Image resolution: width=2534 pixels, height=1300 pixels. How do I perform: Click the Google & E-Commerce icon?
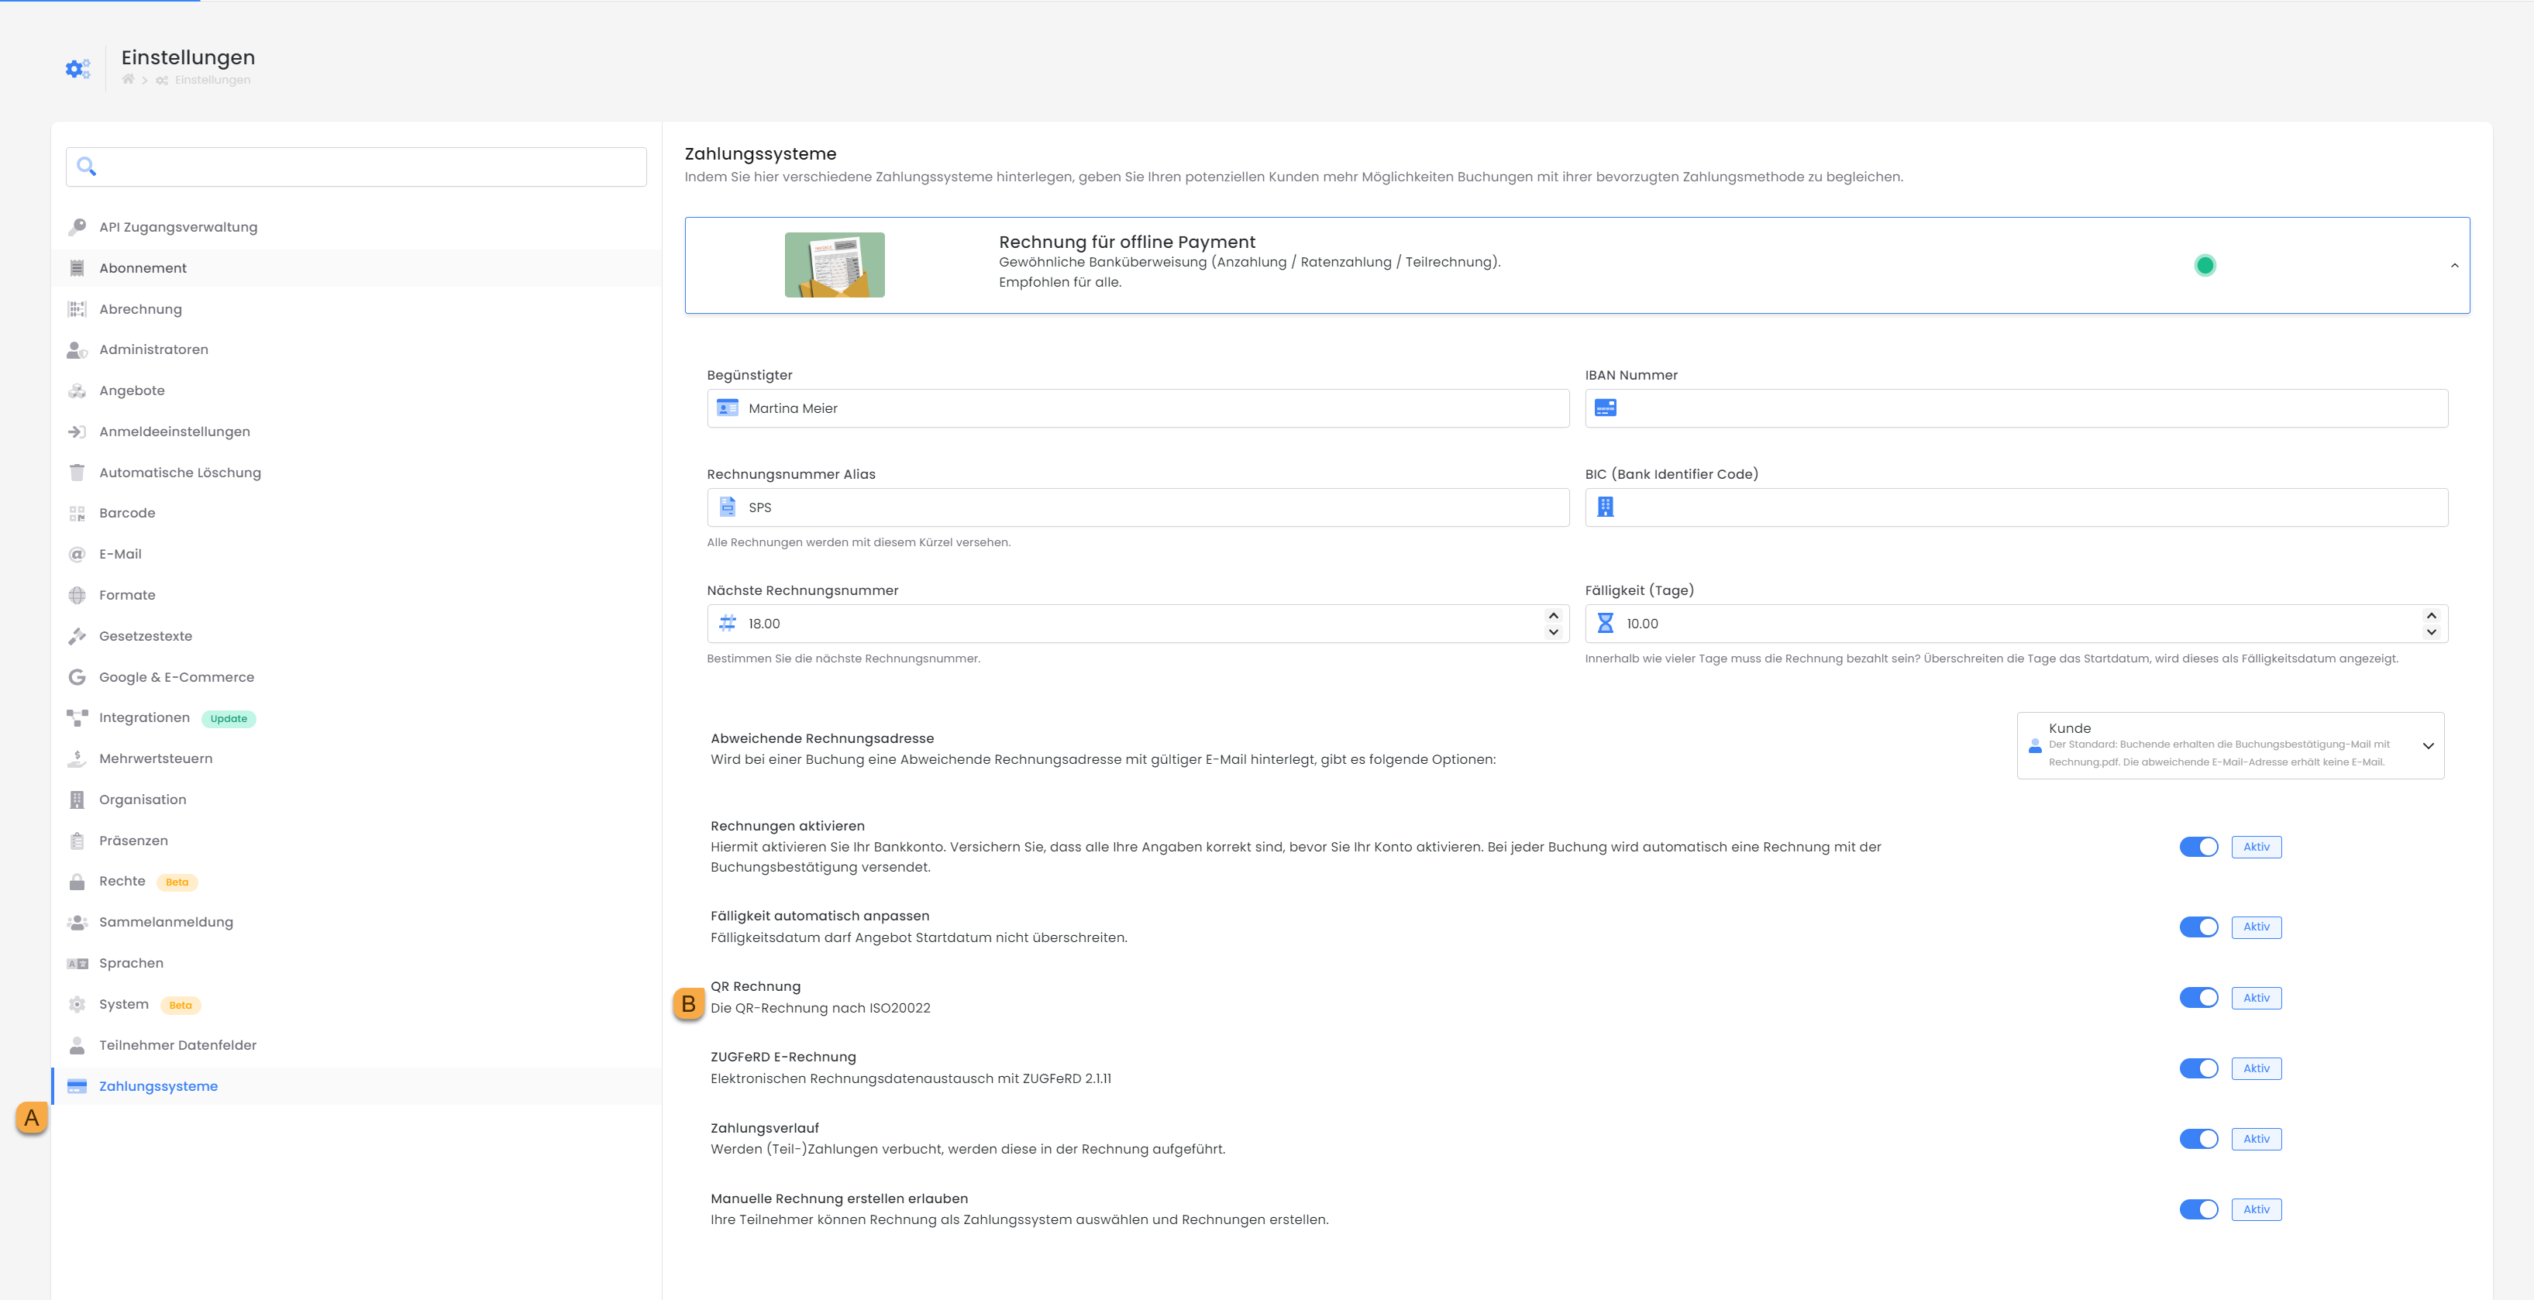pyautogui.click(x=77, y=676)
